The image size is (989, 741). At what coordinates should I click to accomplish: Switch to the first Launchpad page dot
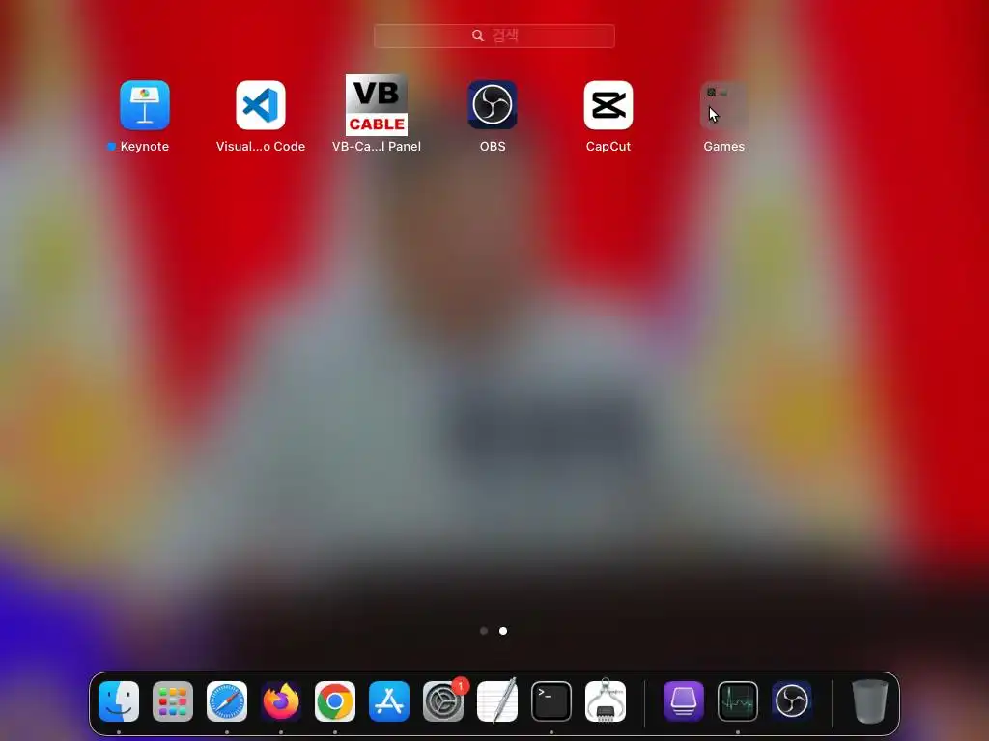coord(484,631)
